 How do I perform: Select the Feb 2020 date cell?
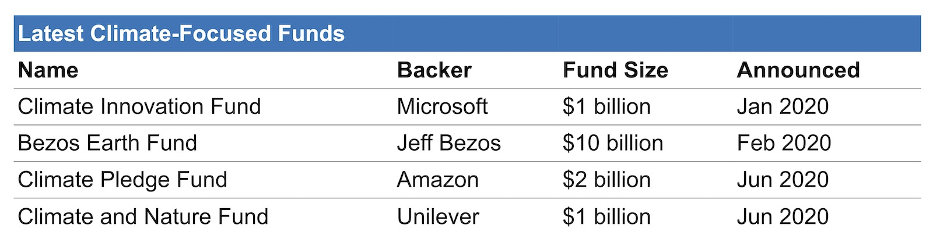coord(784,143)
